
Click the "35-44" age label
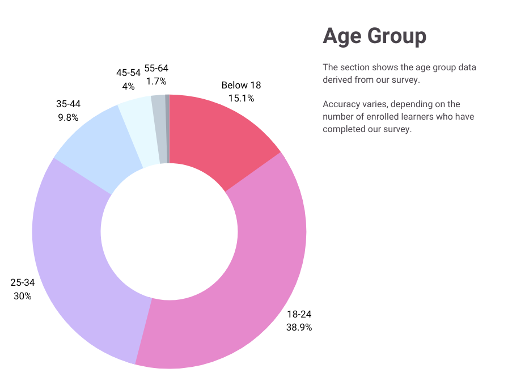67,104
